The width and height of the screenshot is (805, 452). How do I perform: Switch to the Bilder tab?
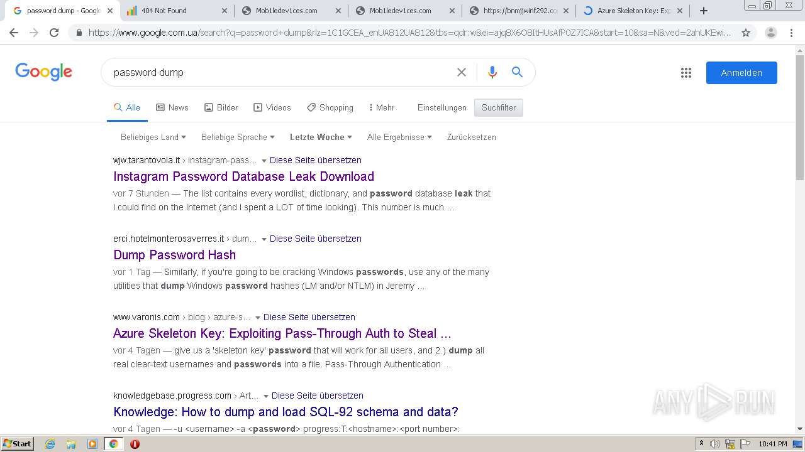(x=221, y=107)
